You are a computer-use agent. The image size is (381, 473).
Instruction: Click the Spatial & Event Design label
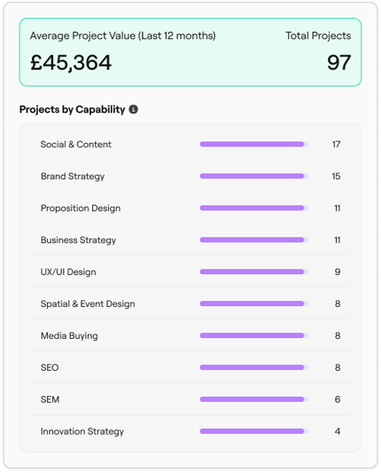point(88,304)
